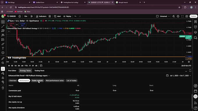Select the crosshair cursor tool
Image resolution: width=198 pixels, height=111 pixels.
click(x=3, y=22)
